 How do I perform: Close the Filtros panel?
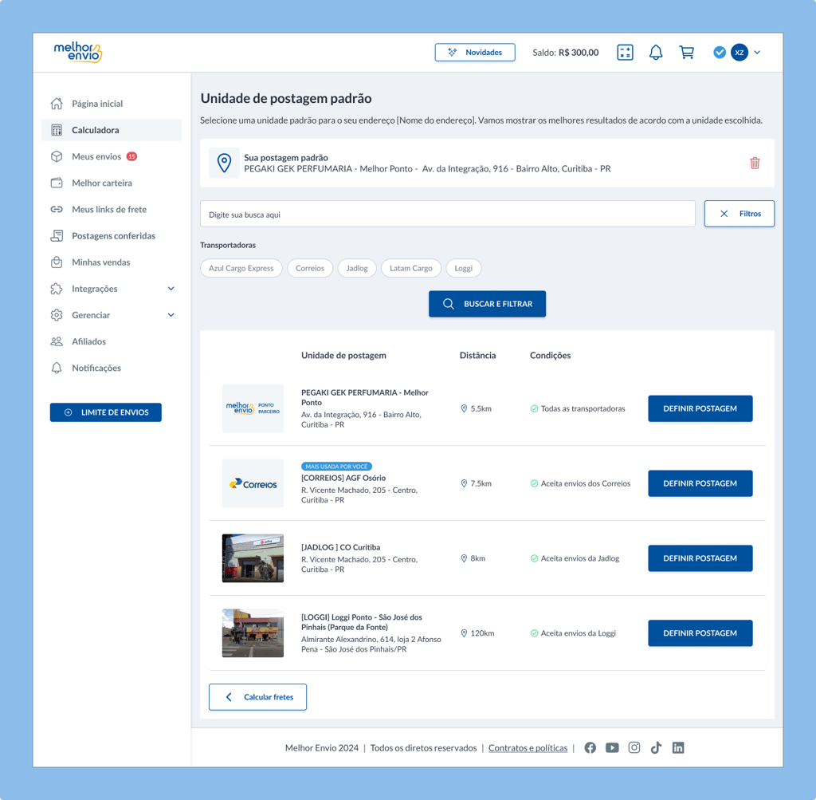pos(739,214)
